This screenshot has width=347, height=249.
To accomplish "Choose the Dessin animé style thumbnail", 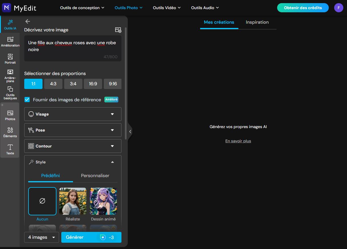I will pyautogui.click(x=103, y=201).
